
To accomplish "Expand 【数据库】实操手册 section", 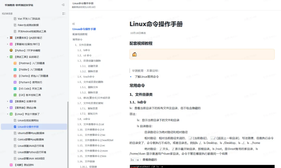I will pyautogui.click(x=7, y=101).
